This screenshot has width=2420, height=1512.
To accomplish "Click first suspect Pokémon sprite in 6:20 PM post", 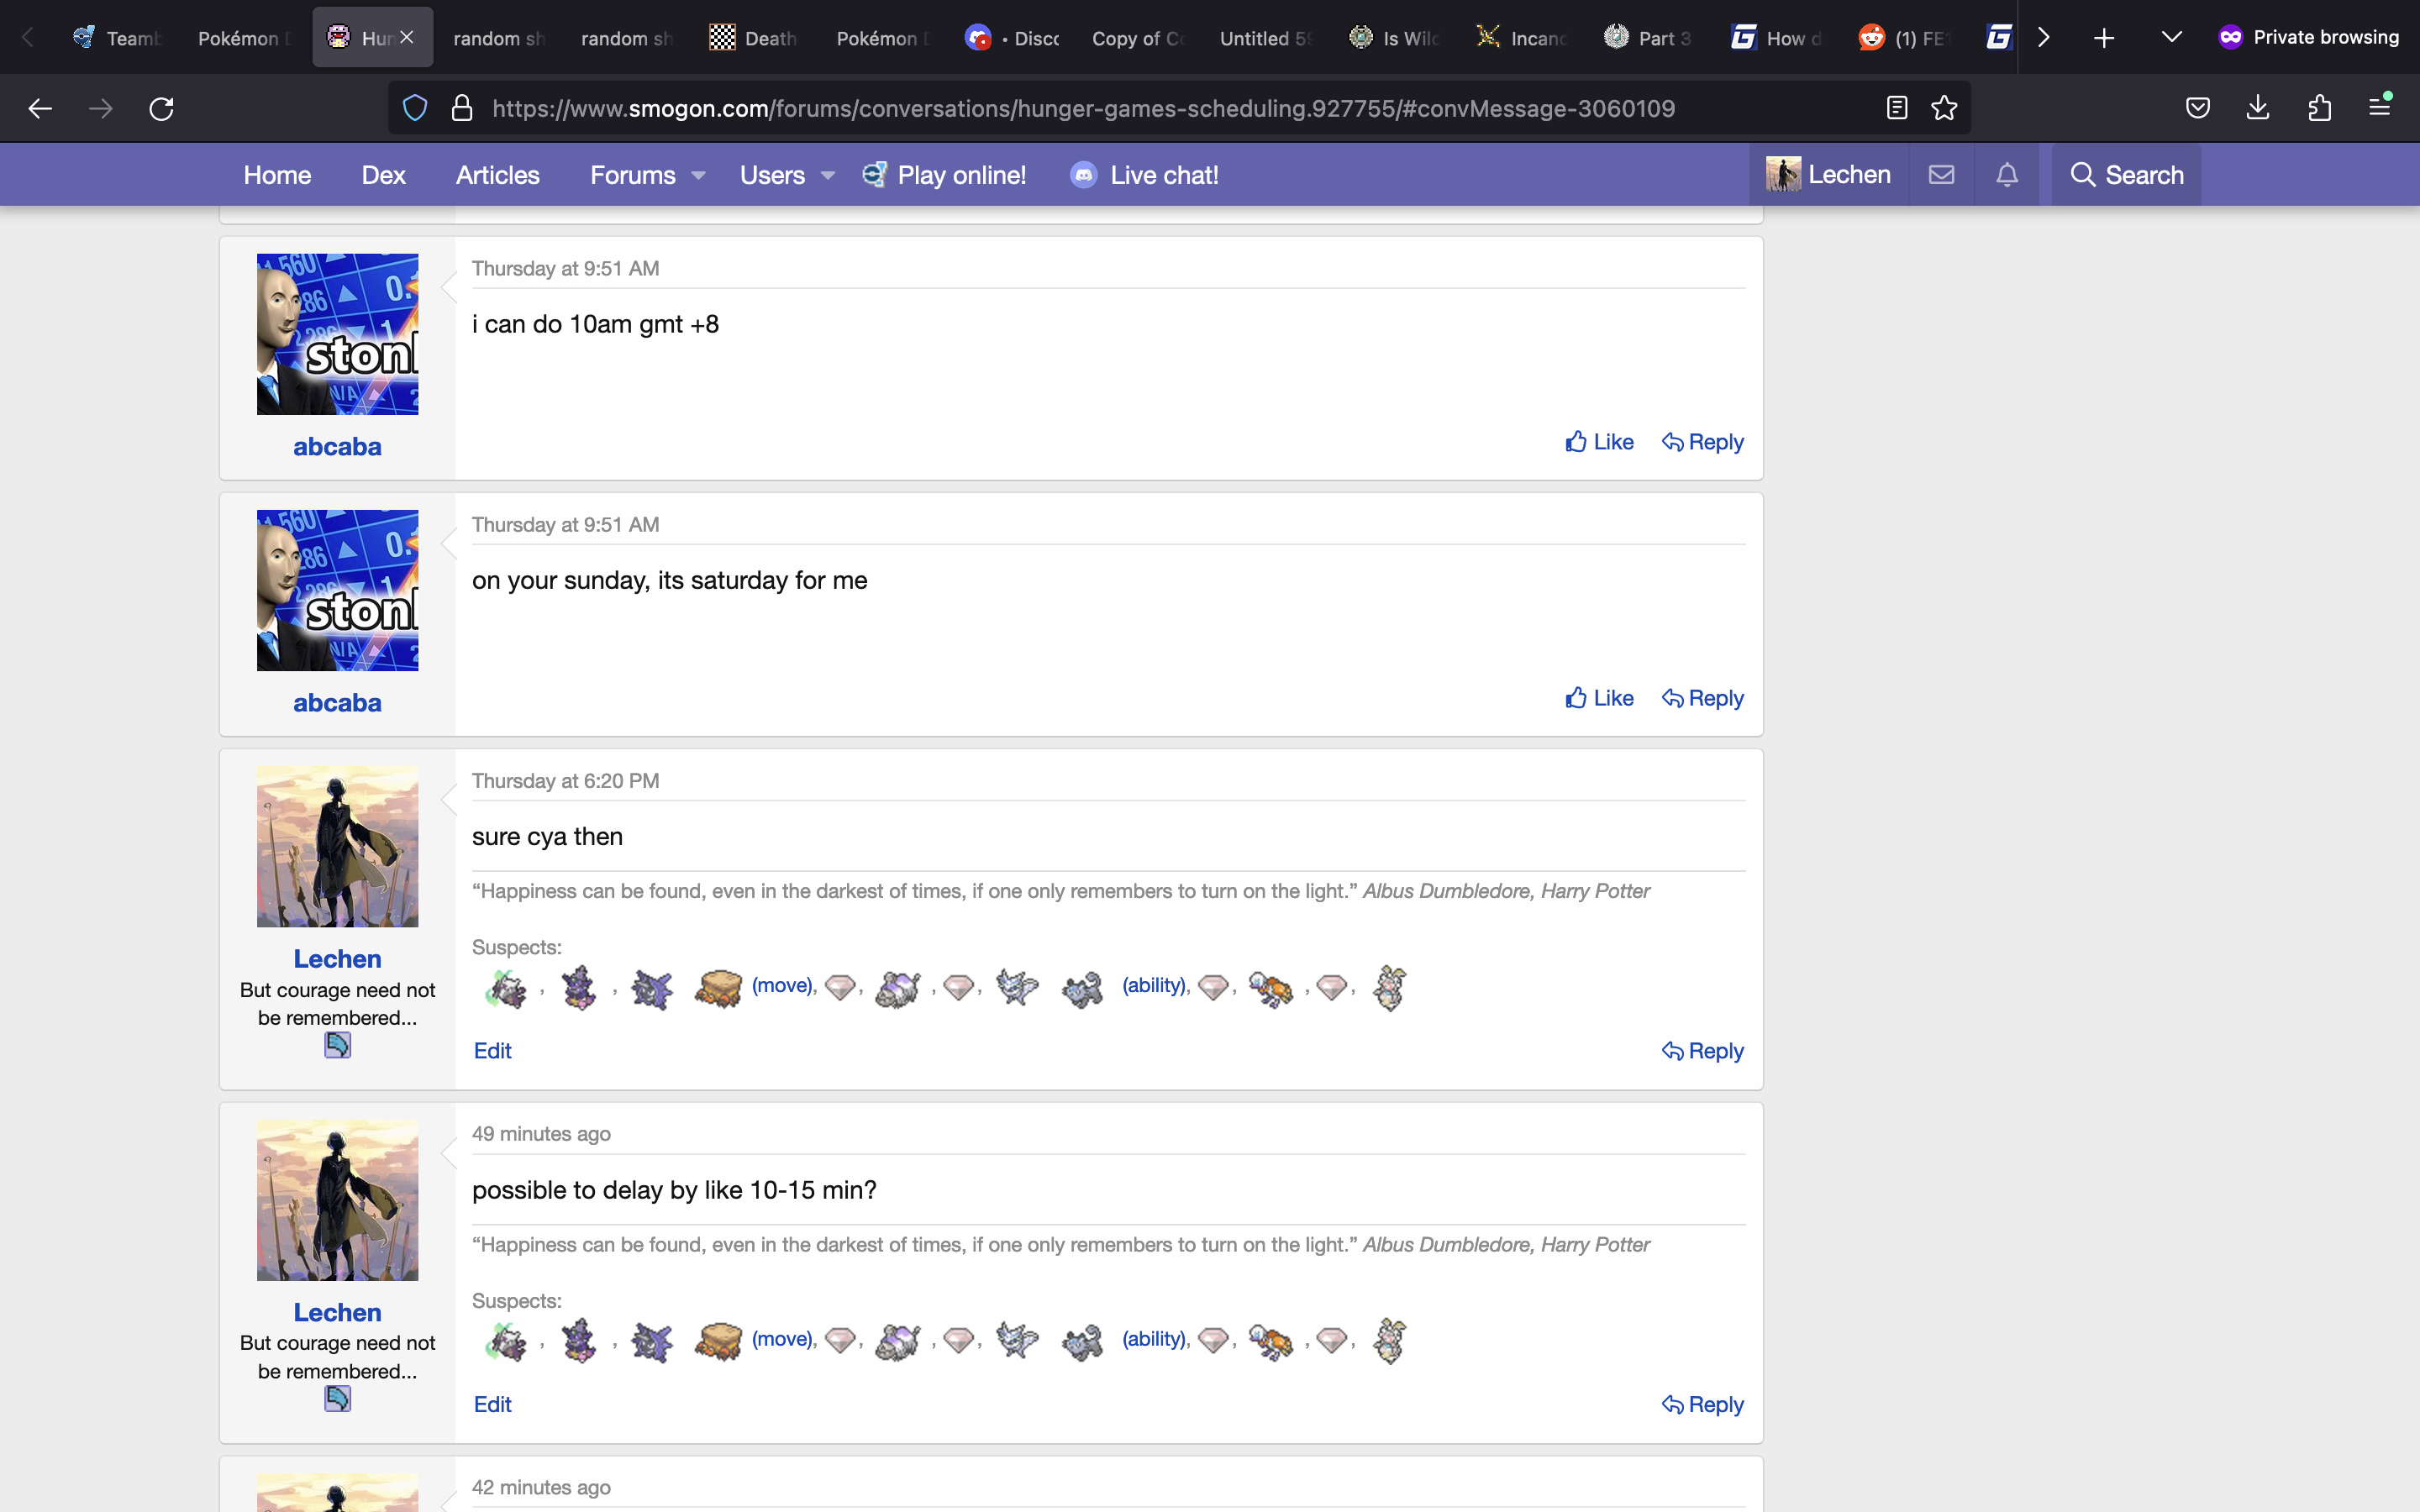I will tap(506, 988).
